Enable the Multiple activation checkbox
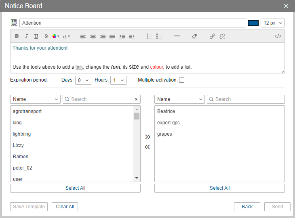 [x=182, y=80]
